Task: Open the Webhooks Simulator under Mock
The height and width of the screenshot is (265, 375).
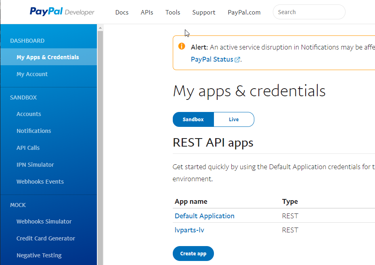Action: [x=44, y=222]
